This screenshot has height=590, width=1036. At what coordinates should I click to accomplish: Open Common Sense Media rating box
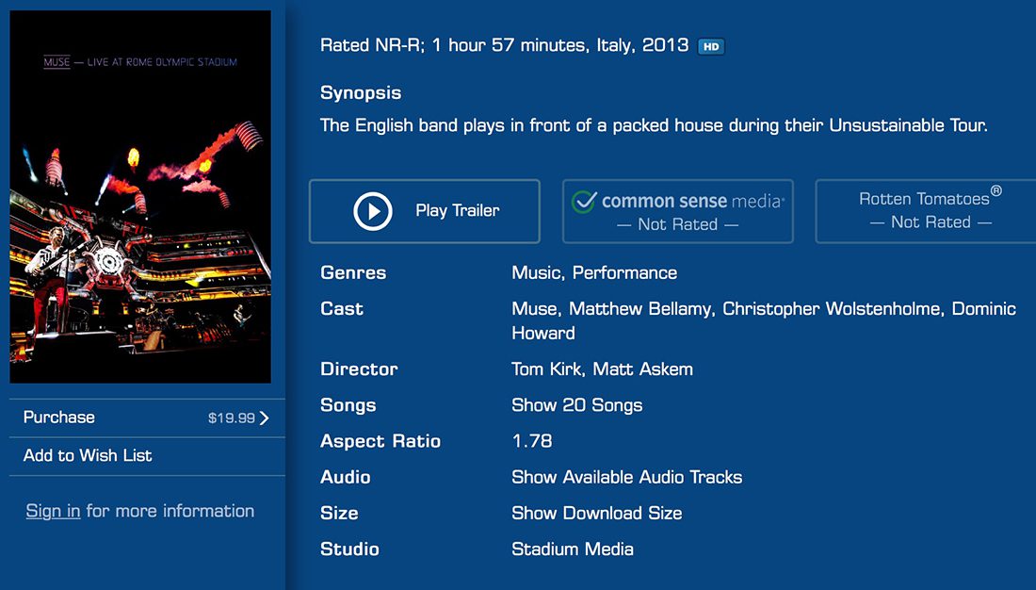click(x=678, y=212)
